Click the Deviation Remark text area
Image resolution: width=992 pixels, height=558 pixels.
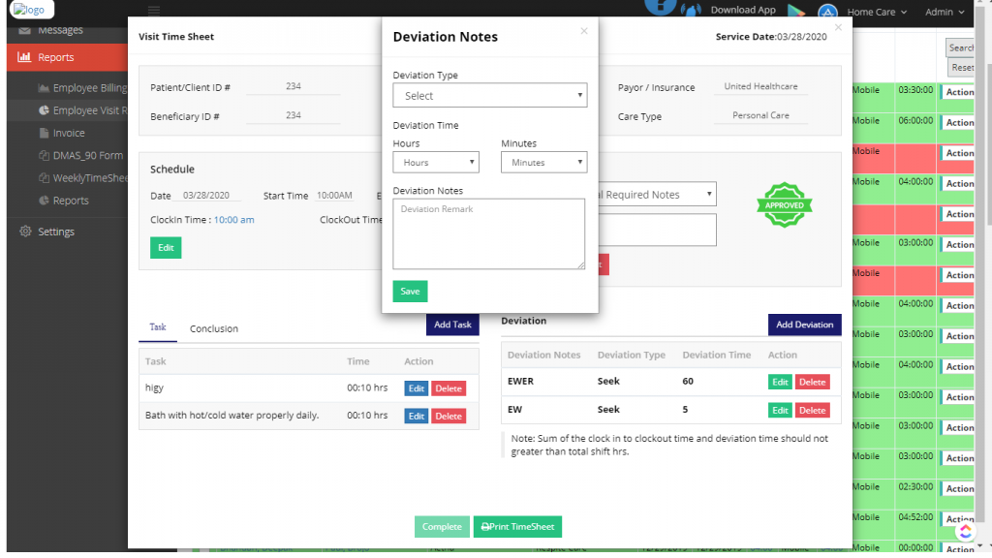point(489,234)
